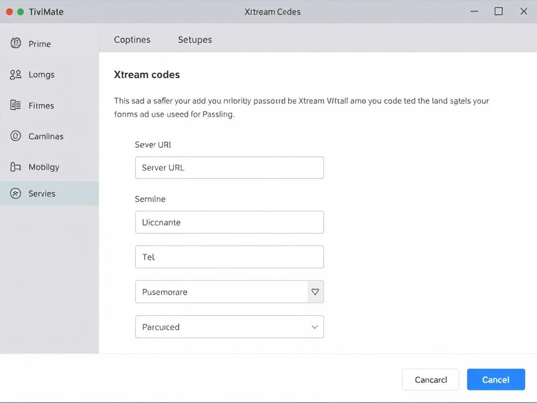
Task: Switch to the Coptines tab
Action: (x=132, y=39)
